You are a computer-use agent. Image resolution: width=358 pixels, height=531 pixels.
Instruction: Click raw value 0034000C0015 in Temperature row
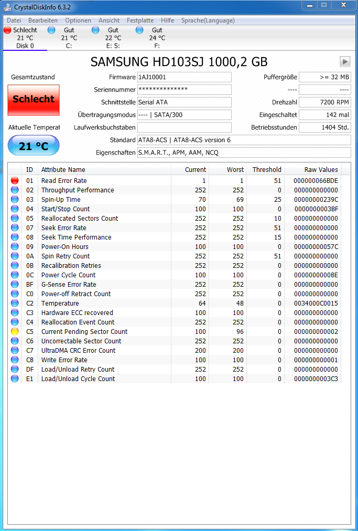tap(316, 303)
